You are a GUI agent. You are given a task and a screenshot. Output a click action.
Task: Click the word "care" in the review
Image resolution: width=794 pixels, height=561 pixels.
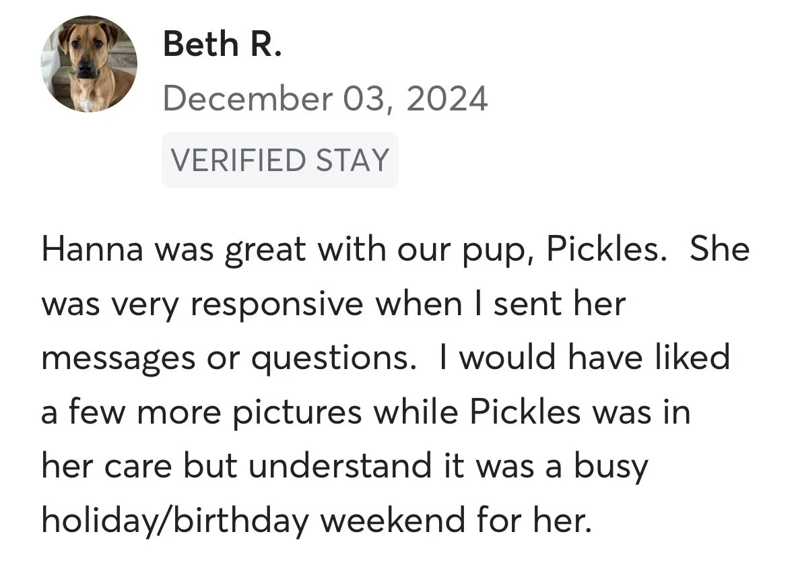click(138, 467)
